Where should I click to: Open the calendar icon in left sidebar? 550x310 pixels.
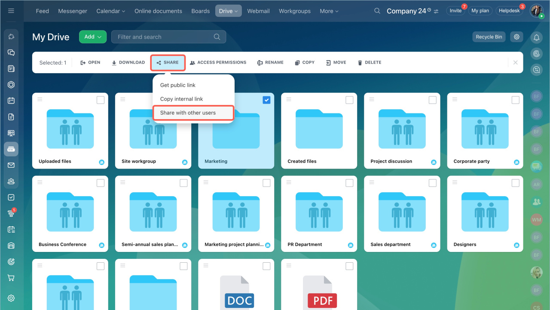pos(11,101)
